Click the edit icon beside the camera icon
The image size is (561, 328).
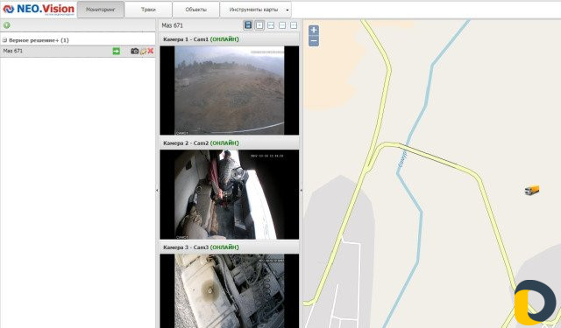[x=143, y=51]
